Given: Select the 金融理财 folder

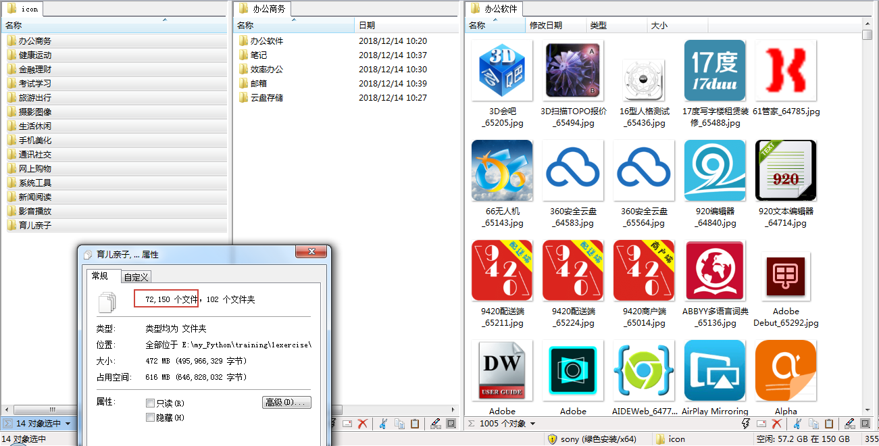Looking at the screenshot, I should 116,69.
